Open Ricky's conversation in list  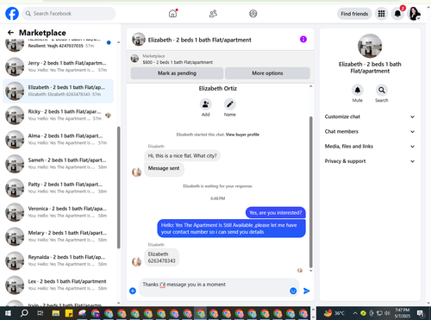[x=58, y=115]
